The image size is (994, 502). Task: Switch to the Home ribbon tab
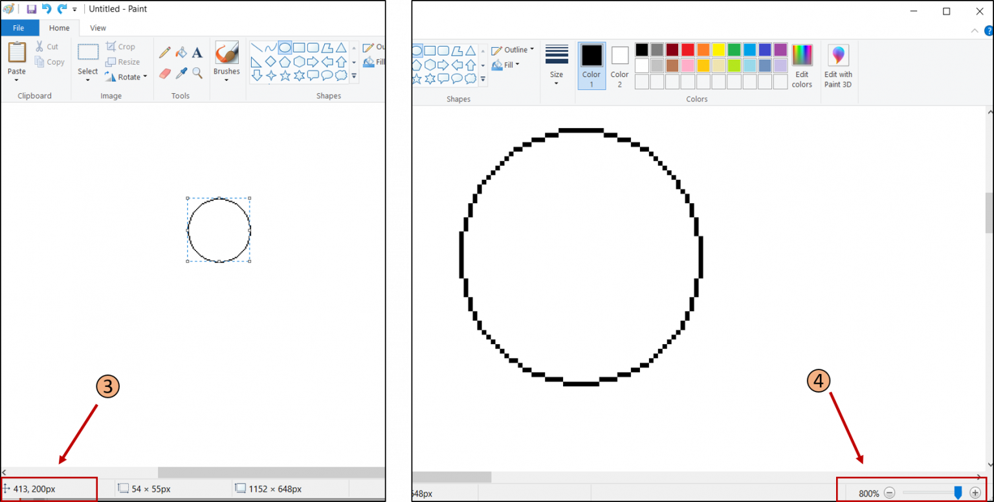(59, 28)
